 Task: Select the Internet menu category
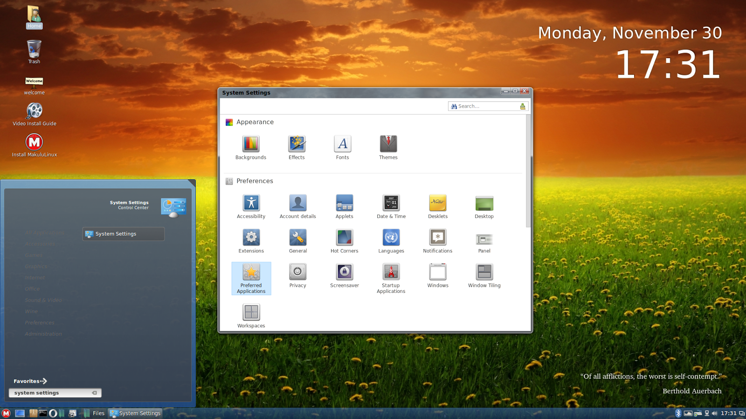click(35, 277)
